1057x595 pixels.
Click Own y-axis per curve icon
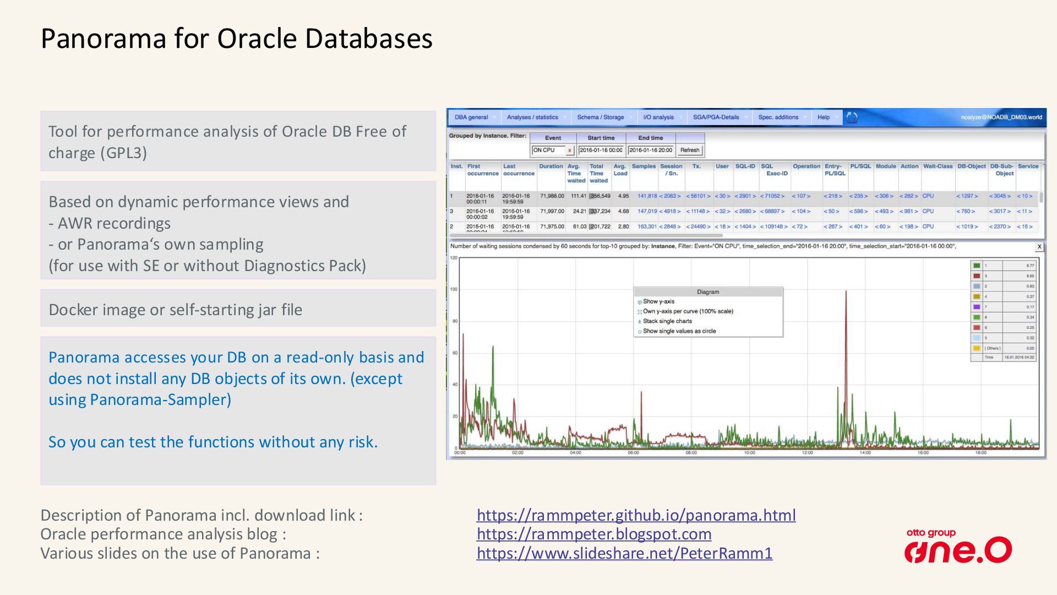click(640, 312)
